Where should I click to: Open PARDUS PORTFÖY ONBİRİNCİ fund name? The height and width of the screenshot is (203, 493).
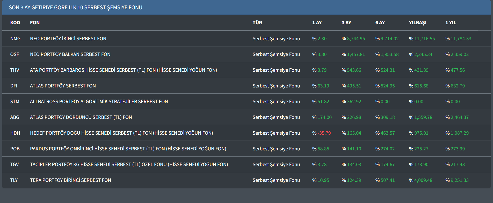tap(128, 149)
